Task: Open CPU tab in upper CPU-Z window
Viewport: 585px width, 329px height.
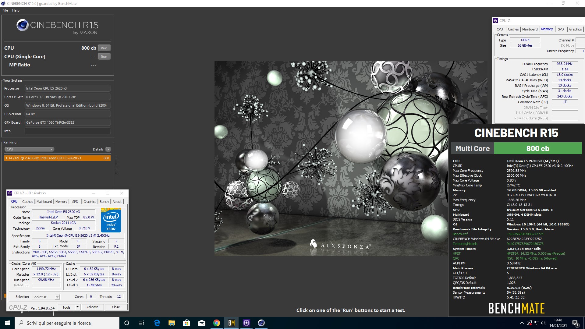Action: (500, 29)
